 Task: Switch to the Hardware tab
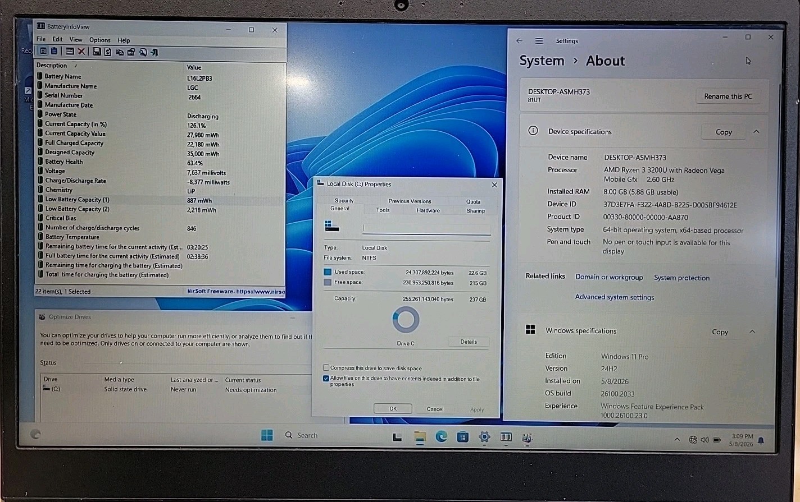428,210
